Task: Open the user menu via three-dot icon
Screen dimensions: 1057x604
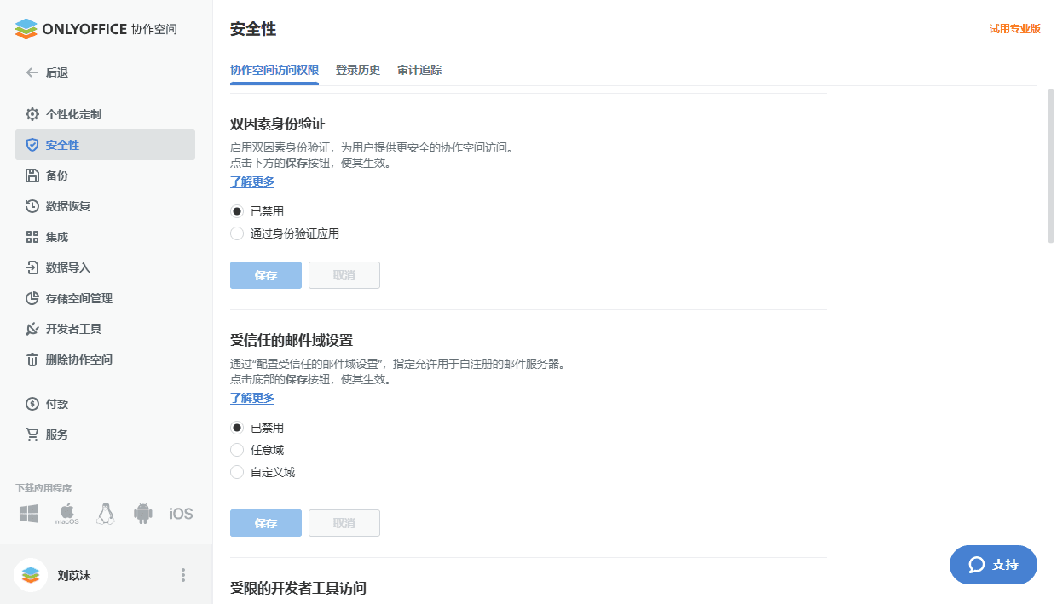Action: pos(182,575)
